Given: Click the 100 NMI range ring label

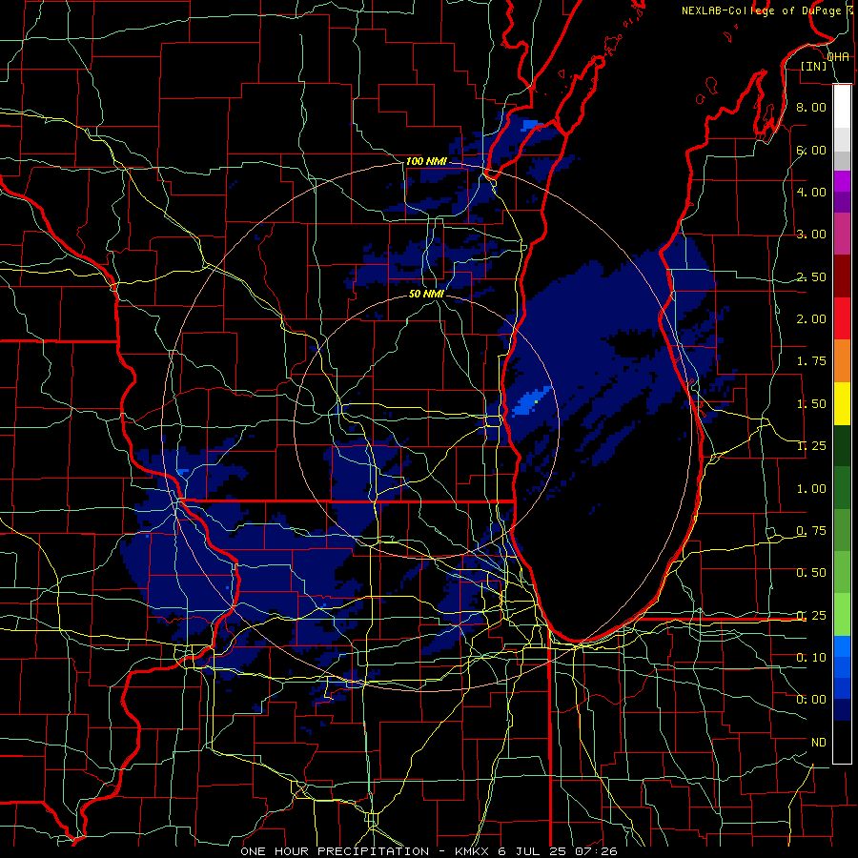Looking at the screenshot, I should tap(426, 161).
